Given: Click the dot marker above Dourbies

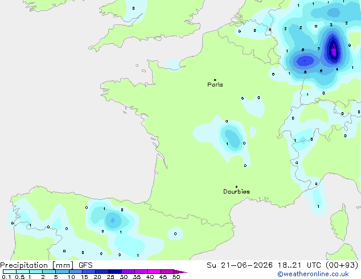Looking at the screenshot, I should pyautogui.click(x=236, y=187).
